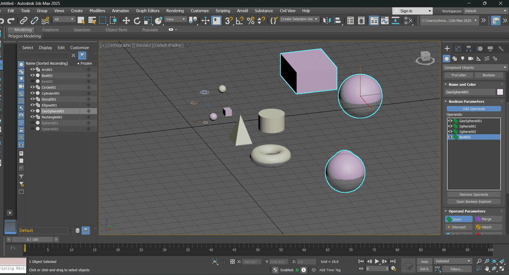Open Create Selection Set dropdown
Screen dimensions: 509x275
(x=299, y=19)
